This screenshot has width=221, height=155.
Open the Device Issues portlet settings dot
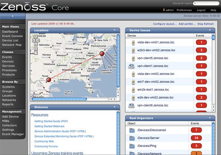(210, 30)
